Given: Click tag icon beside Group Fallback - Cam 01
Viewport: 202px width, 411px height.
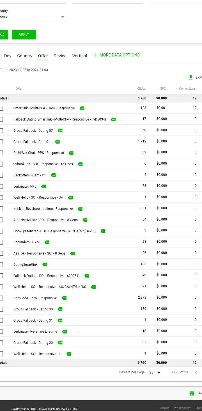Looking at the screenshot, I should click(x=57, y=142).
